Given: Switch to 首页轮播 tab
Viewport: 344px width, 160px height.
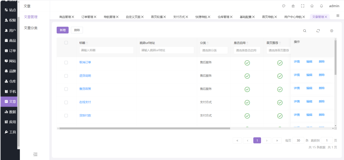Looking at the screenshot, I should [157, 17].
